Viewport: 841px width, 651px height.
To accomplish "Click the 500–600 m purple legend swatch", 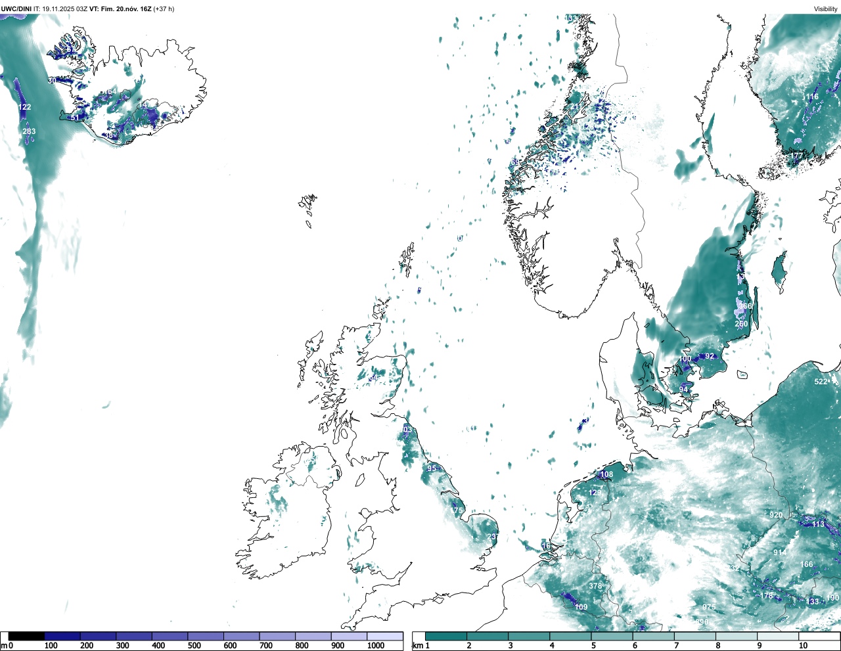I will point(206,637).
